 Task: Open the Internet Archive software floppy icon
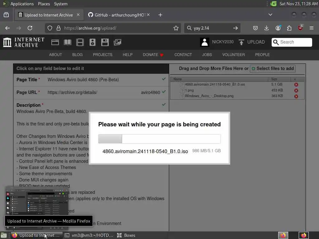pyautogui.click(x=105, y=42)
